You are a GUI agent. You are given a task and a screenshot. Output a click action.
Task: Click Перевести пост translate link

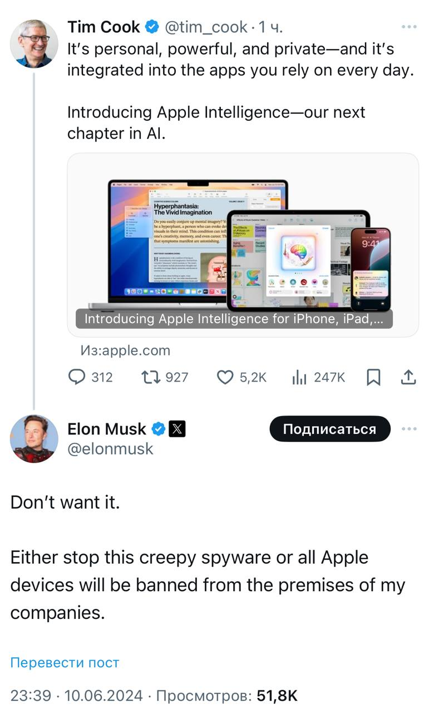(65, 662)
